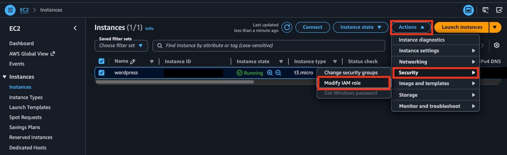Click the rightmost top bar screen icon
This screenshot has width=507, height=155.
pyautogui.click(x=499, y=10)
